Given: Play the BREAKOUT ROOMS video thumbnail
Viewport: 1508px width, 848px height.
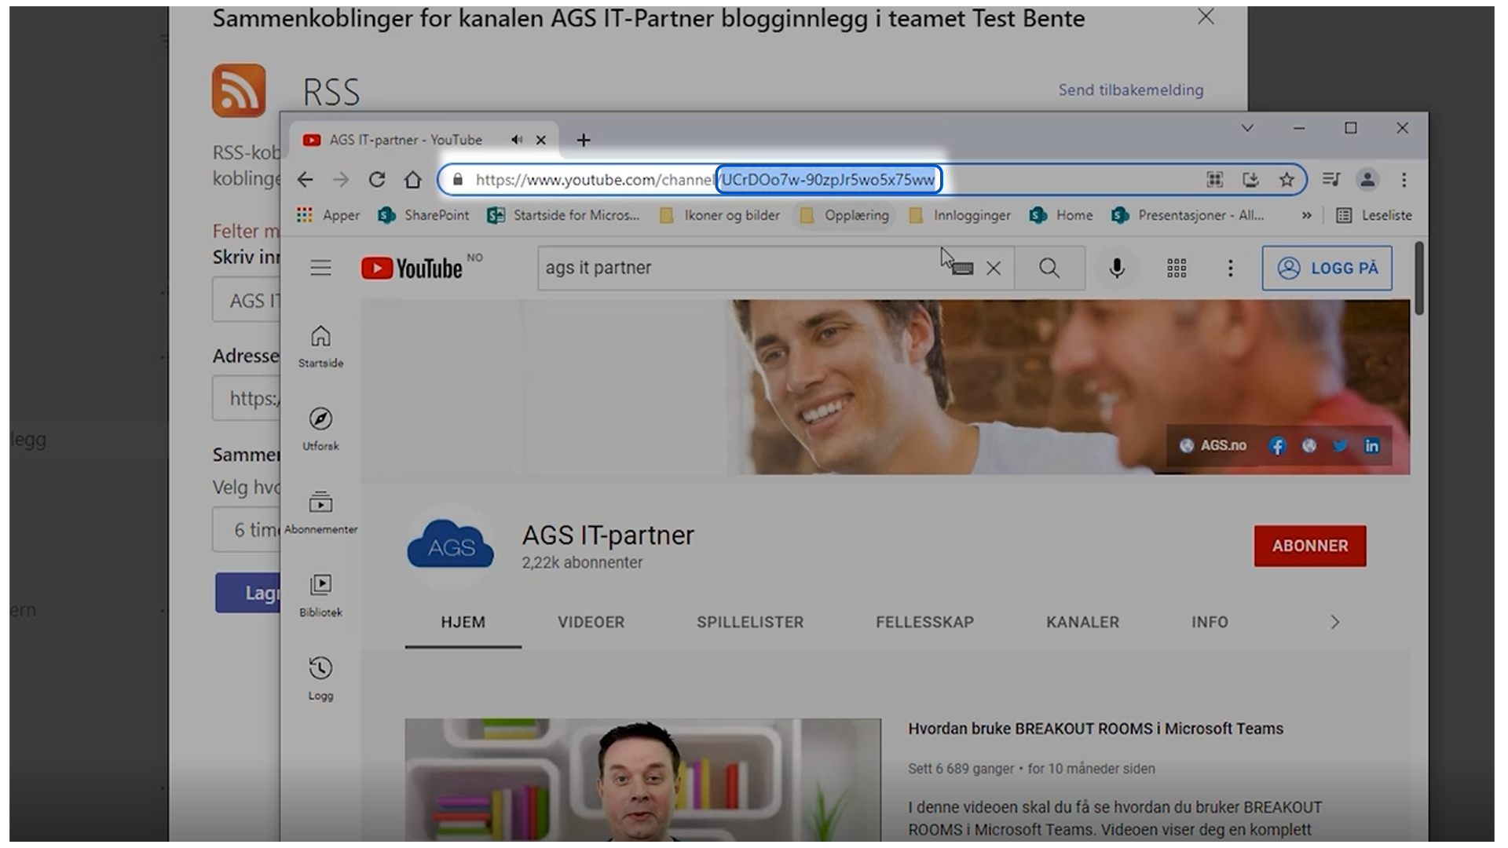Looking at the screenshot, I should click(643, 780).
